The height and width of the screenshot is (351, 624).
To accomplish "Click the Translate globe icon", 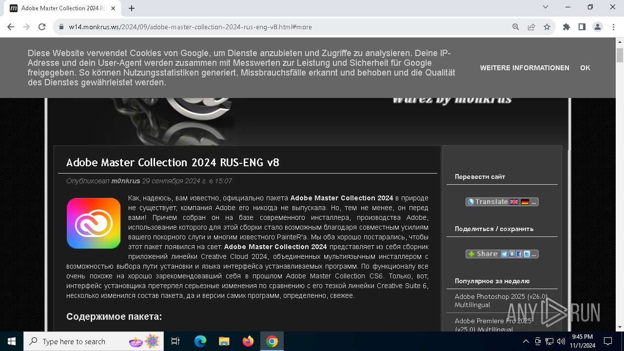I will click(470, 202).
